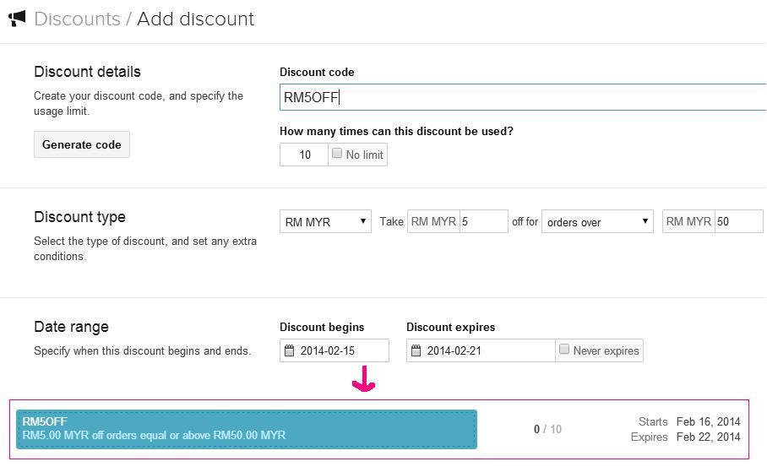767x467 pixels.
Task: Tick the Never expires checkbox
Action: click(x=564, y=349)
